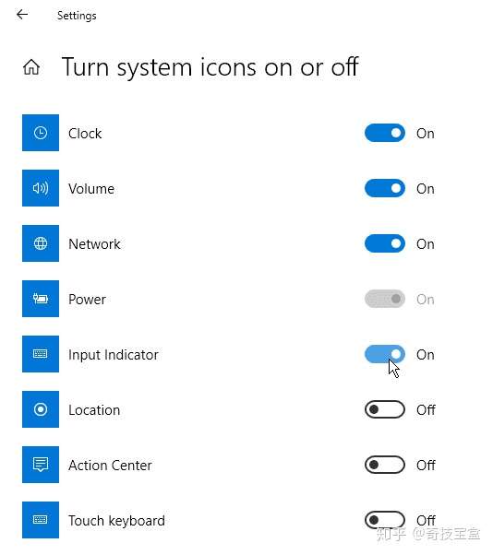Click the Volume speaker icon
The width and height of the screenshot is (493, 555).
pos(41,188)
